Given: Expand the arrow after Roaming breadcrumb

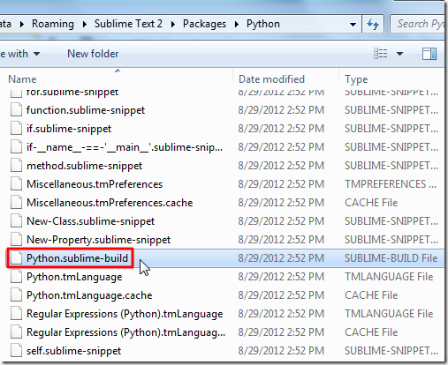Looking at the screenshot, I should click(85, 24).
